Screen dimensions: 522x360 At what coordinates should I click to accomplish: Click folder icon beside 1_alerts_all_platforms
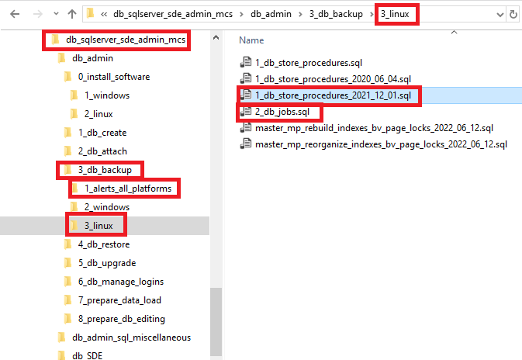point(74,189)
